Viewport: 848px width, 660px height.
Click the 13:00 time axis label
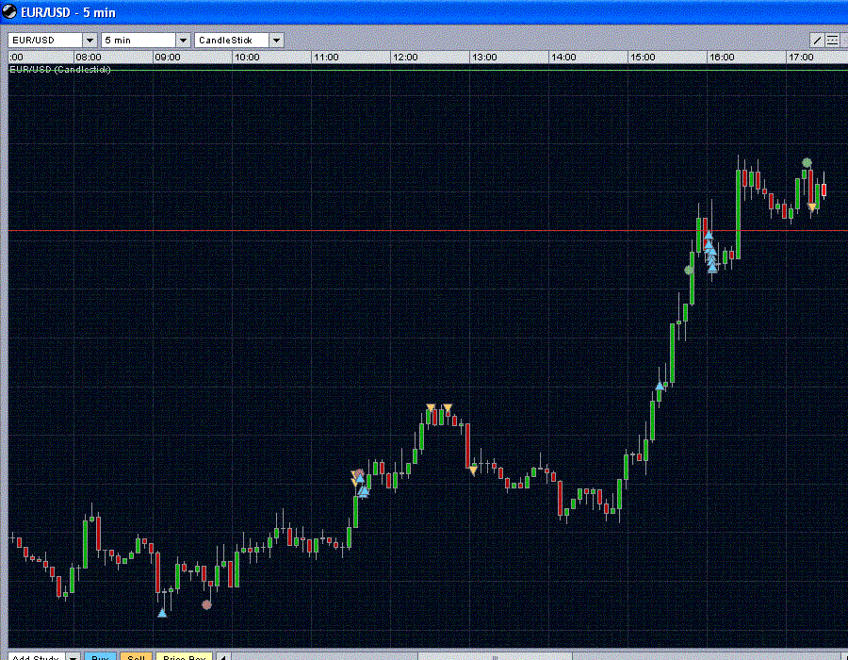pos(484,57)
